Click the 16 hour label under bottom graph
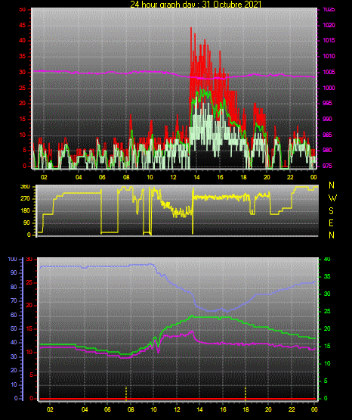The height and width of the screenshot is (420, 352). 223,409
